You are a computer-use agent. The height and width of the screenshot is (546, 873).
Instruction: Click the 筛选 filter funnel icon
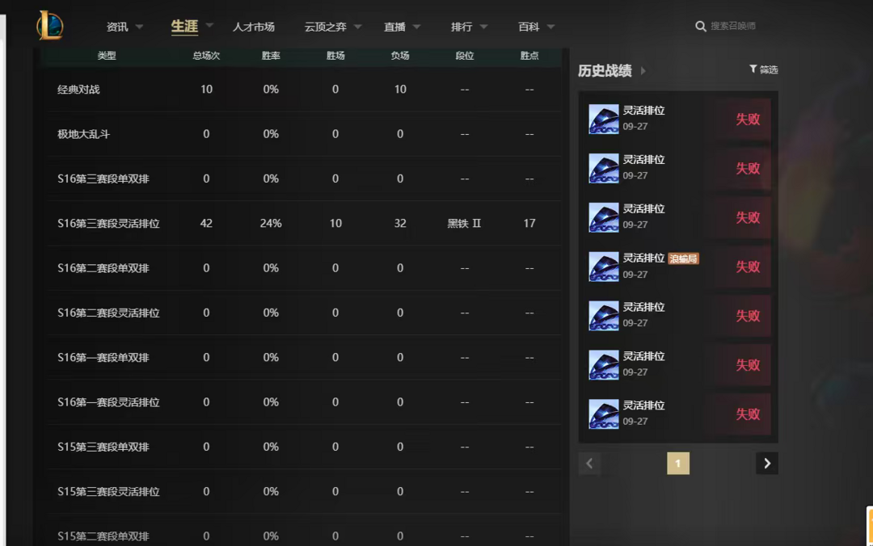[x=753, y=69]
